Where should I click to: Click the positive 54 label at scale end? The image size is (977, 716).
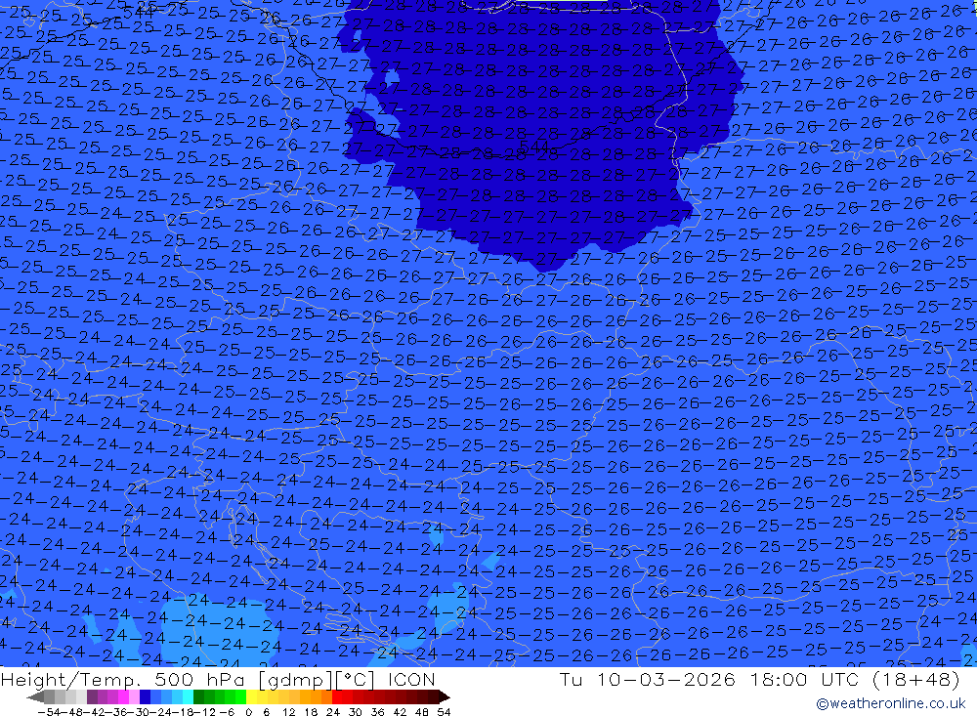(444, 712)
